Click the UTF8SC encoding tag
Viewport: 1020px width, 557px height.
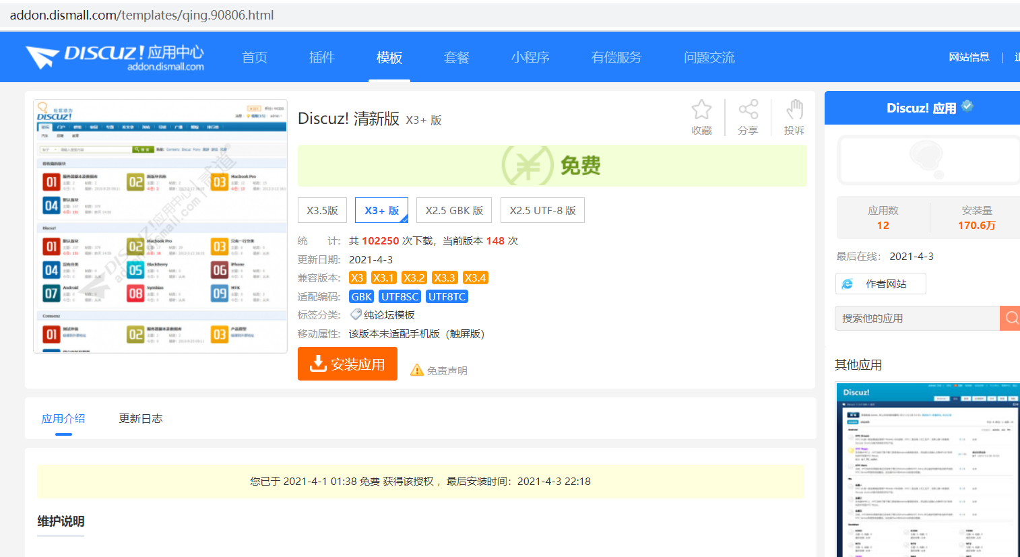coord(400,296)
